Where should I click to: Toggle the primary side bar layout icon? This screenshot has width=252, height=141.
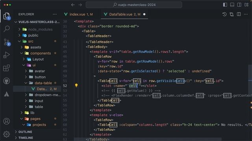pyautogui.click(x=225, y=5)
